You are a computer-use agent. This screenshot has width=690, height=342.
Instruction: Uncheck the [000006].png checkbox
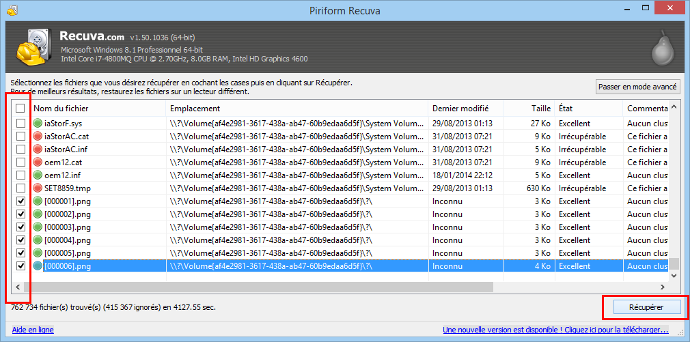(x=20, y=266)
